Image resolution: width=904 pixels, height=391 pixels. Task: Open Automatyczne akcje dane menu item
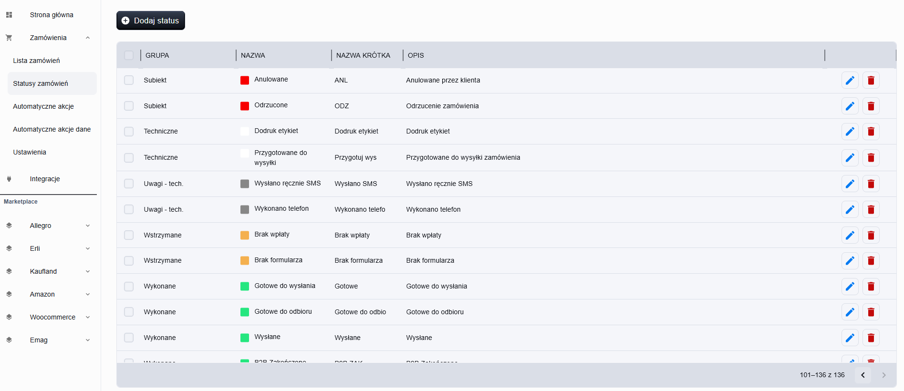52,129
